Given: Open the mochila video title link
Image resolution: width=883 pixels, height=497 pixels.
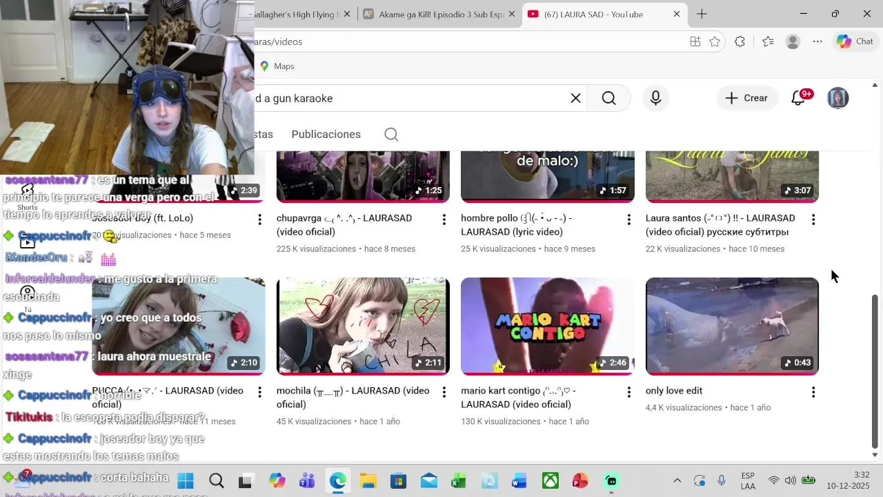Looking at the screenshot, I should coord(352,398).
